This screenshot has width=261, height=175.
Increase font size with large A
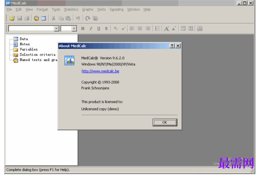coord(167,29)
